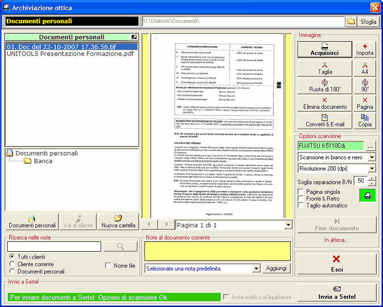
Task: Open the predefined note dropdown
Action: tap(257, 268)
